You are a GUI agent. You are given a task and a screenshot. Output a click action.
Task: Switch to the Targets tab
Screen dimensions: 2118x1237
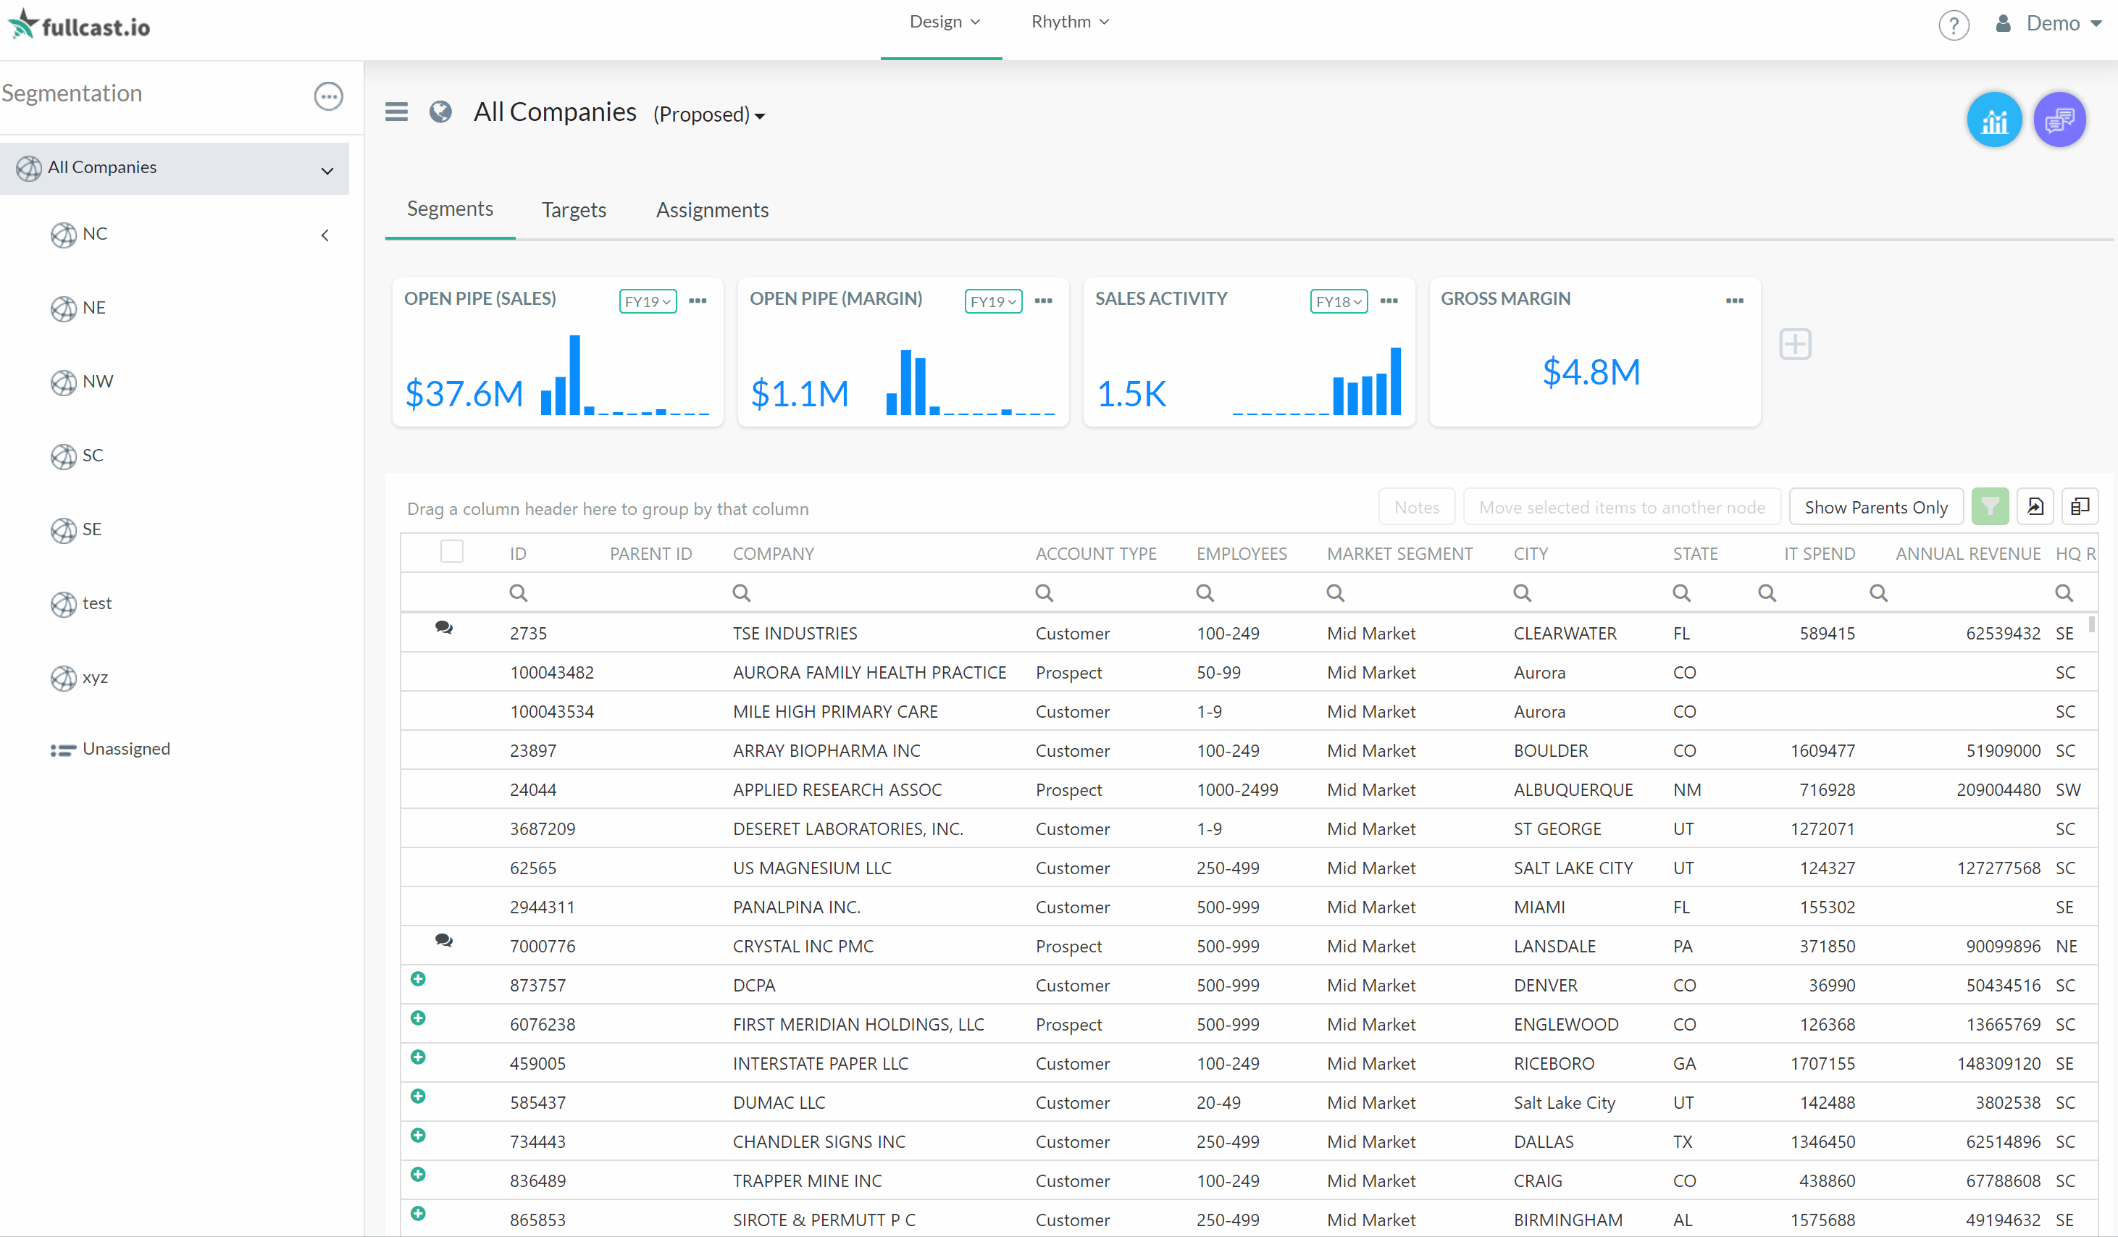[x=573, y=210]
